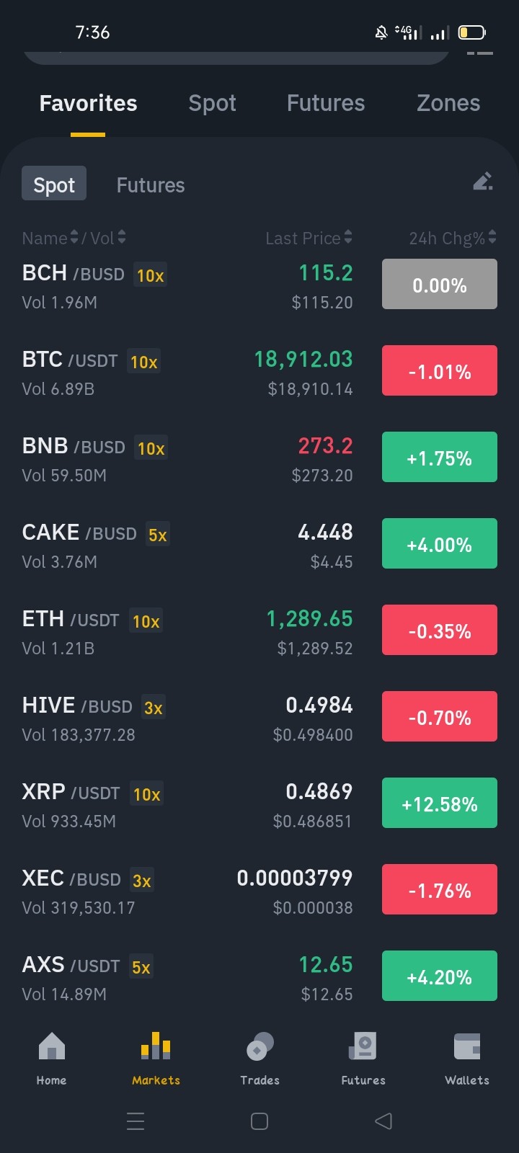
Task: Switch favorites list to Futures sub-filter
Action: pyautogui.click(x=151, y=185)
